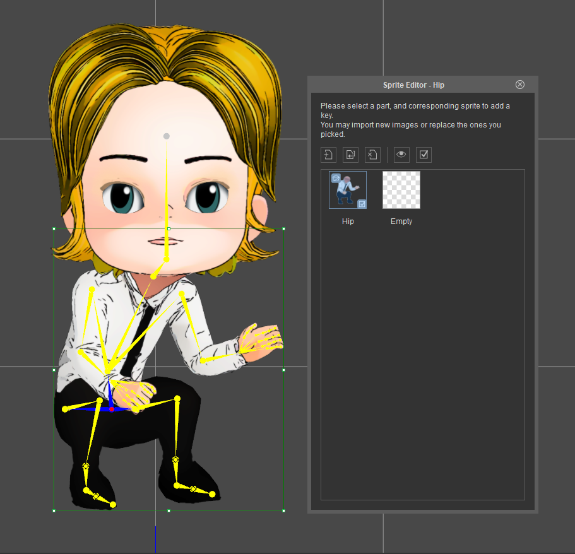Select the Hip sprite thumbnail
This screenshot has width=575, height=554.
point(348,190)
